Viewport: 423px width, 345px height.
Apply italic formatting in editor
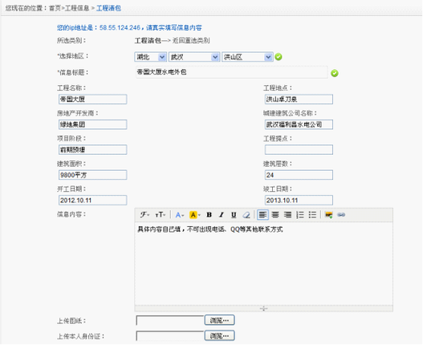222,215
